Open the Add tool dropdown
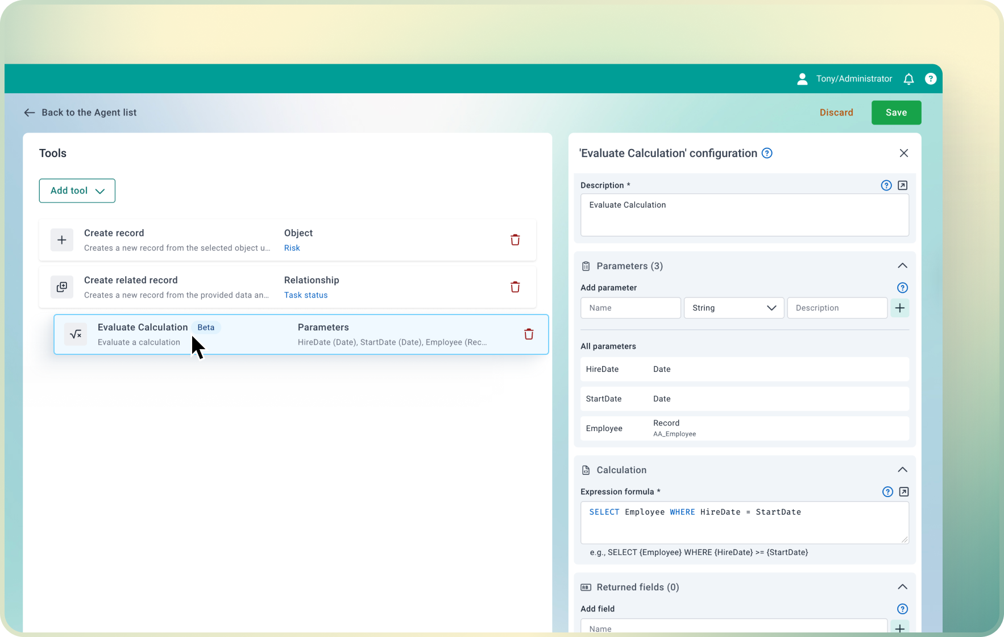This screenshot has height=637, width=1004. tap(77, 191)
